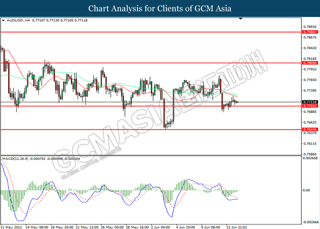The height and width of the screenshot is (229, 320).
Task: Click the 0.75860 price scale value
Action: click(310, 154)
